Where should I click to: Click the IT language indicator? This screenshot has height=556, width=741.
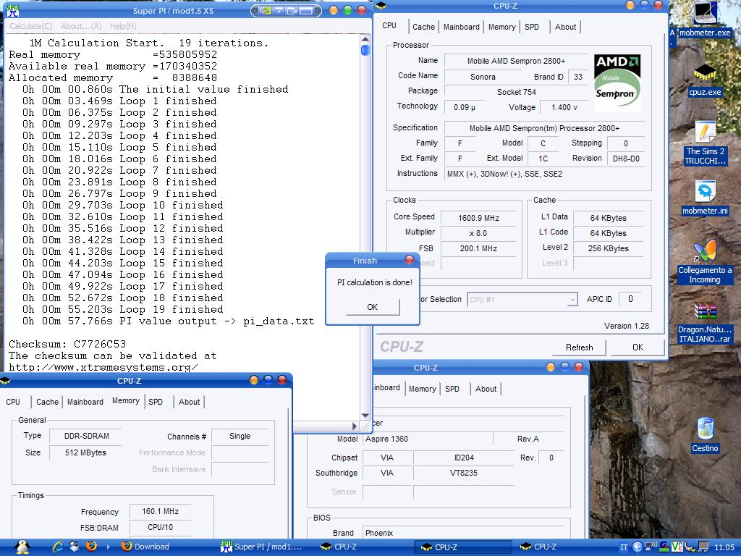(623, 547)
